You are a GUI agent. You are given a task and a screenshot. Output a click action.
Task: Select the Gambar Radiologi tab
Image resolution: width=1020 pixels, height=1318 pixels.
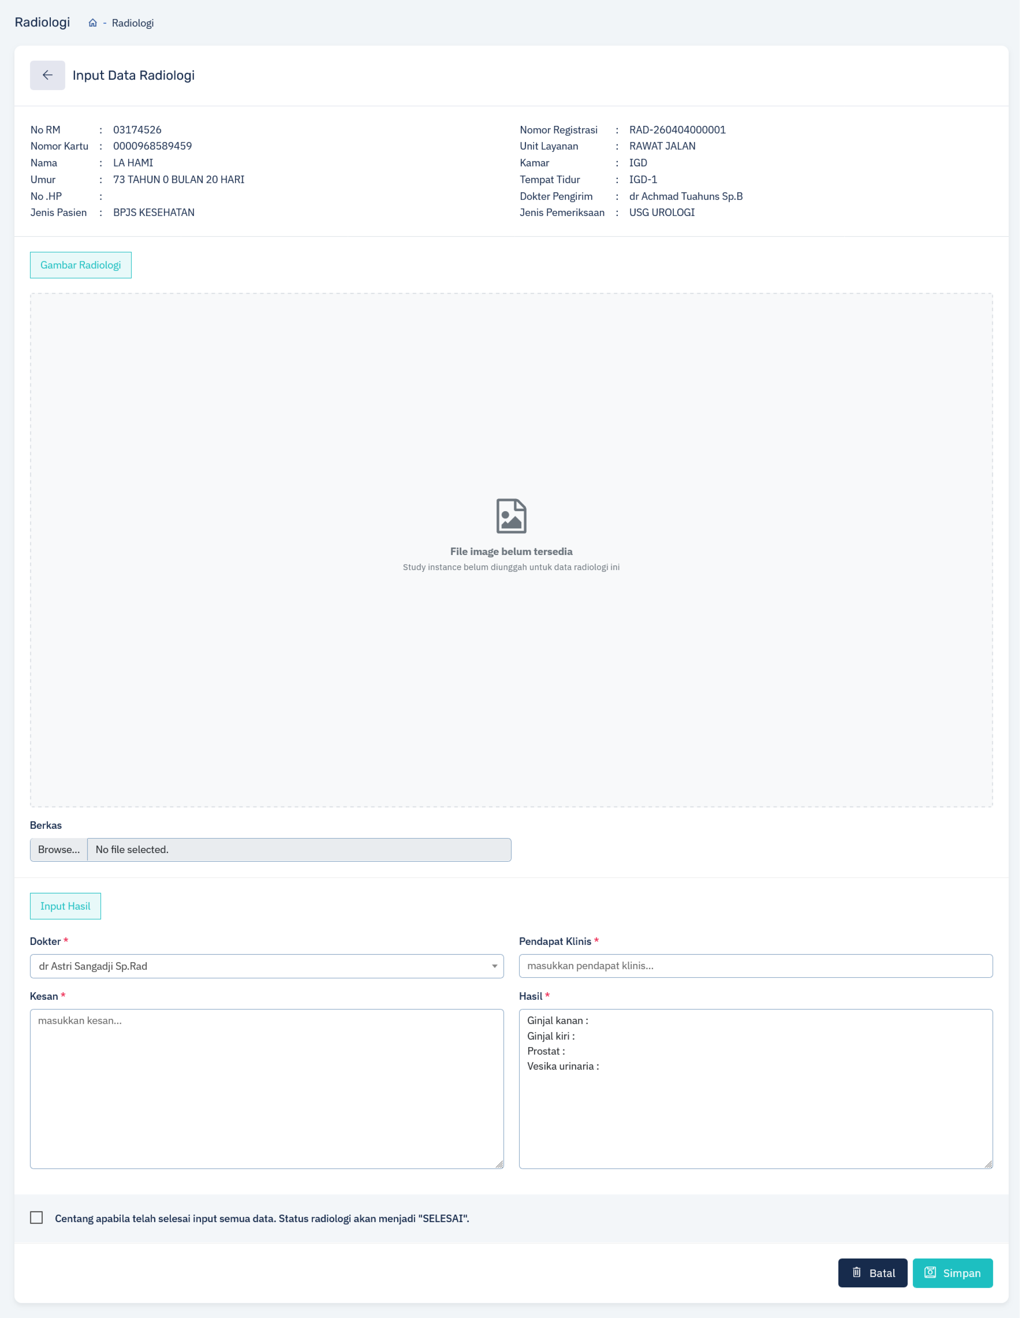pyautogui.click(x=81, y=265)
